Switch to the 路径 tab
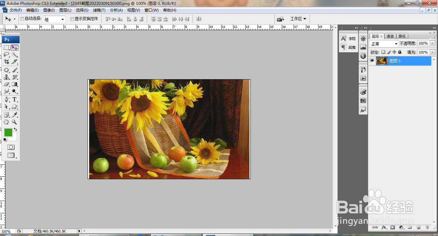The height and width of the screenshot is (236, 438). click(x=402, y=36)
